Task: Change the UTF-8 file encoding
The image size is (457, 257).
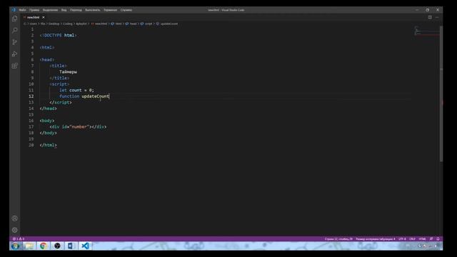Action: point(402,238)
